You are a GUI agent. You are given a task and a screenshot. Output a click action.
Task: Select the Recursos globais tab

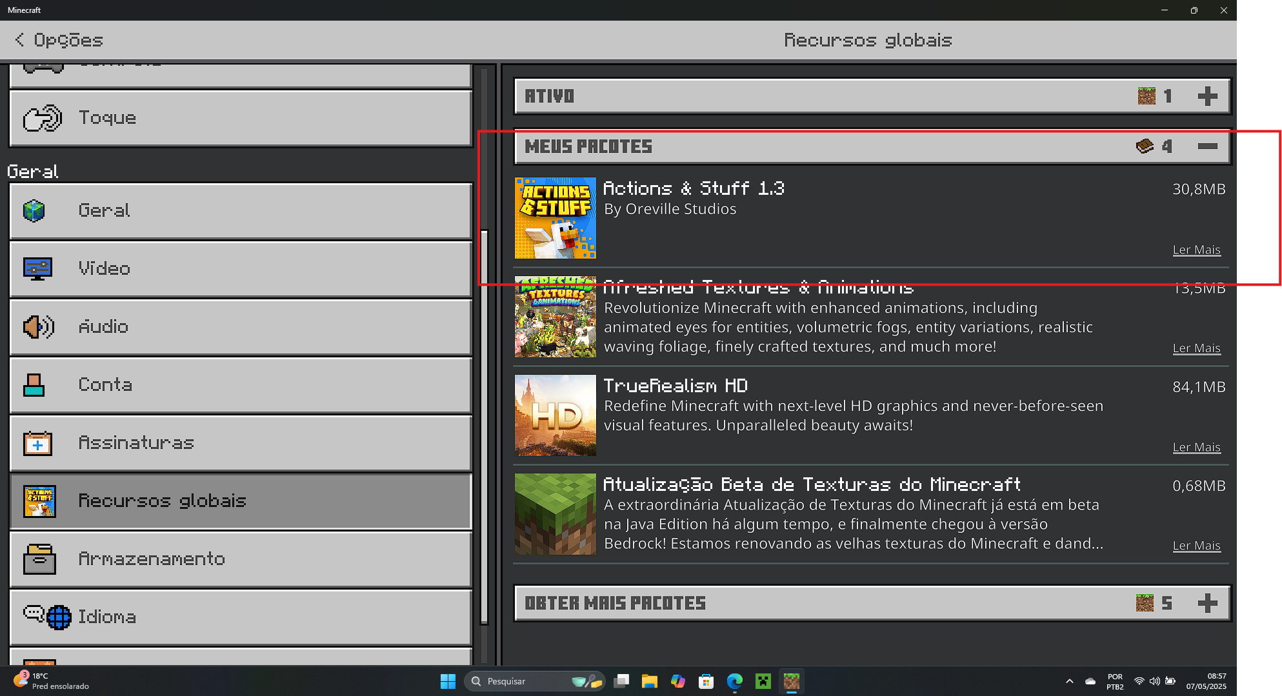coord(240,501)
